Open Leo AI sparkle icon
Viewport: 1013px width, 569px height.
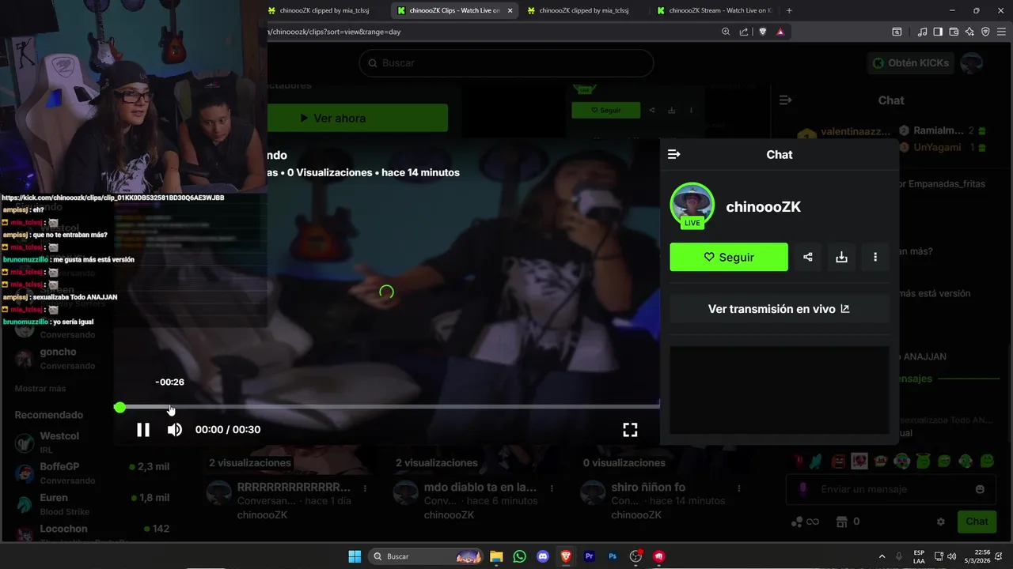[x=969, y=32]
